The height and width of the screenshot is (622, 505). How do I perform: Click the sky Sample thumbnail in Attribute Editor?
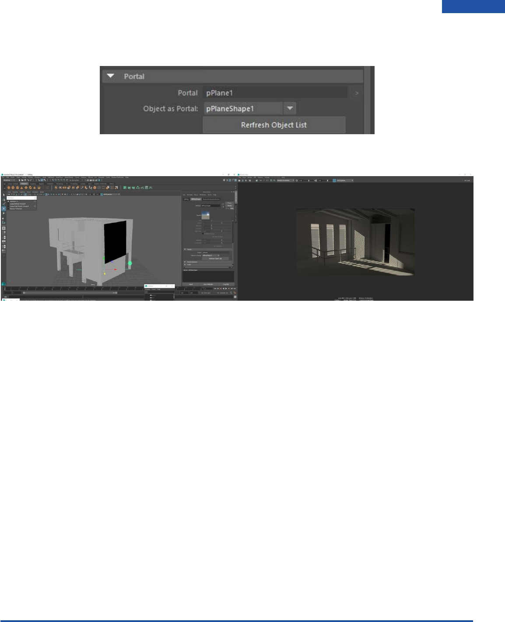pyautogui.click(x=206, y=215)
